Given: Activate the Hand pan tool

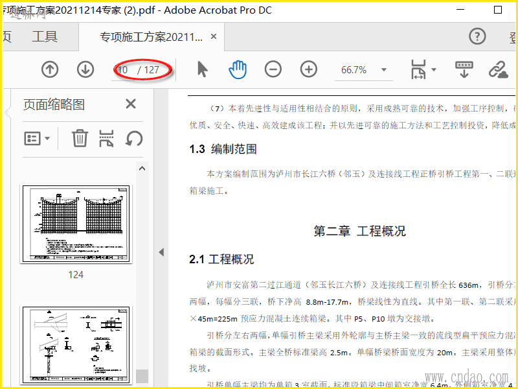Looking at the screenshot, I should coord(238,70).
